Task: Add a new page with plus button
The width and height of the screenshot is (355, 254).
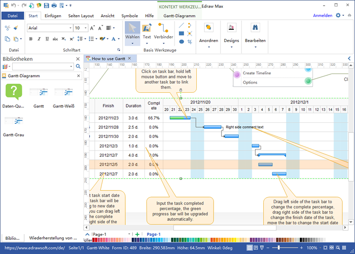Action: click(137, 234)
